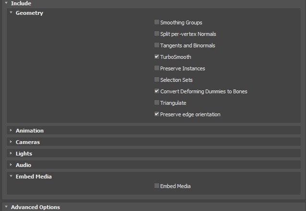Viewport: 306px width, 211px height.
Task: Click the Geometry rollout header bar
Action: pos(153,13)
